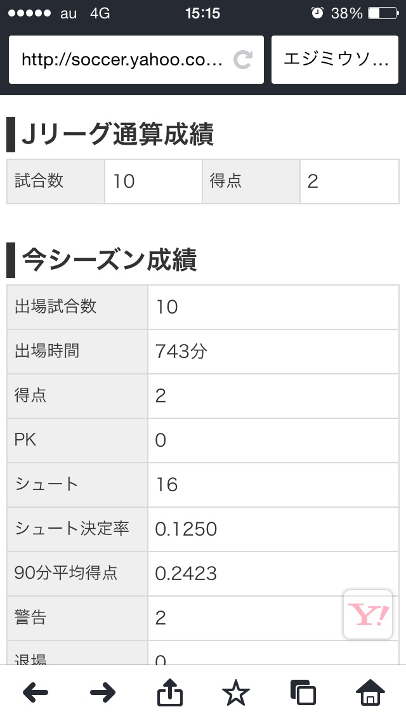Open the share sheet icon
Viewport: 406px width, 721px height.
point(170,693)
